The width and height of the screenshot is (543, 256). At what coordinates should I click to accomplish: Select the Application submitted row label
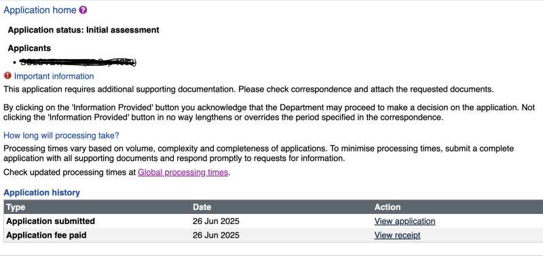coord(50,221)
